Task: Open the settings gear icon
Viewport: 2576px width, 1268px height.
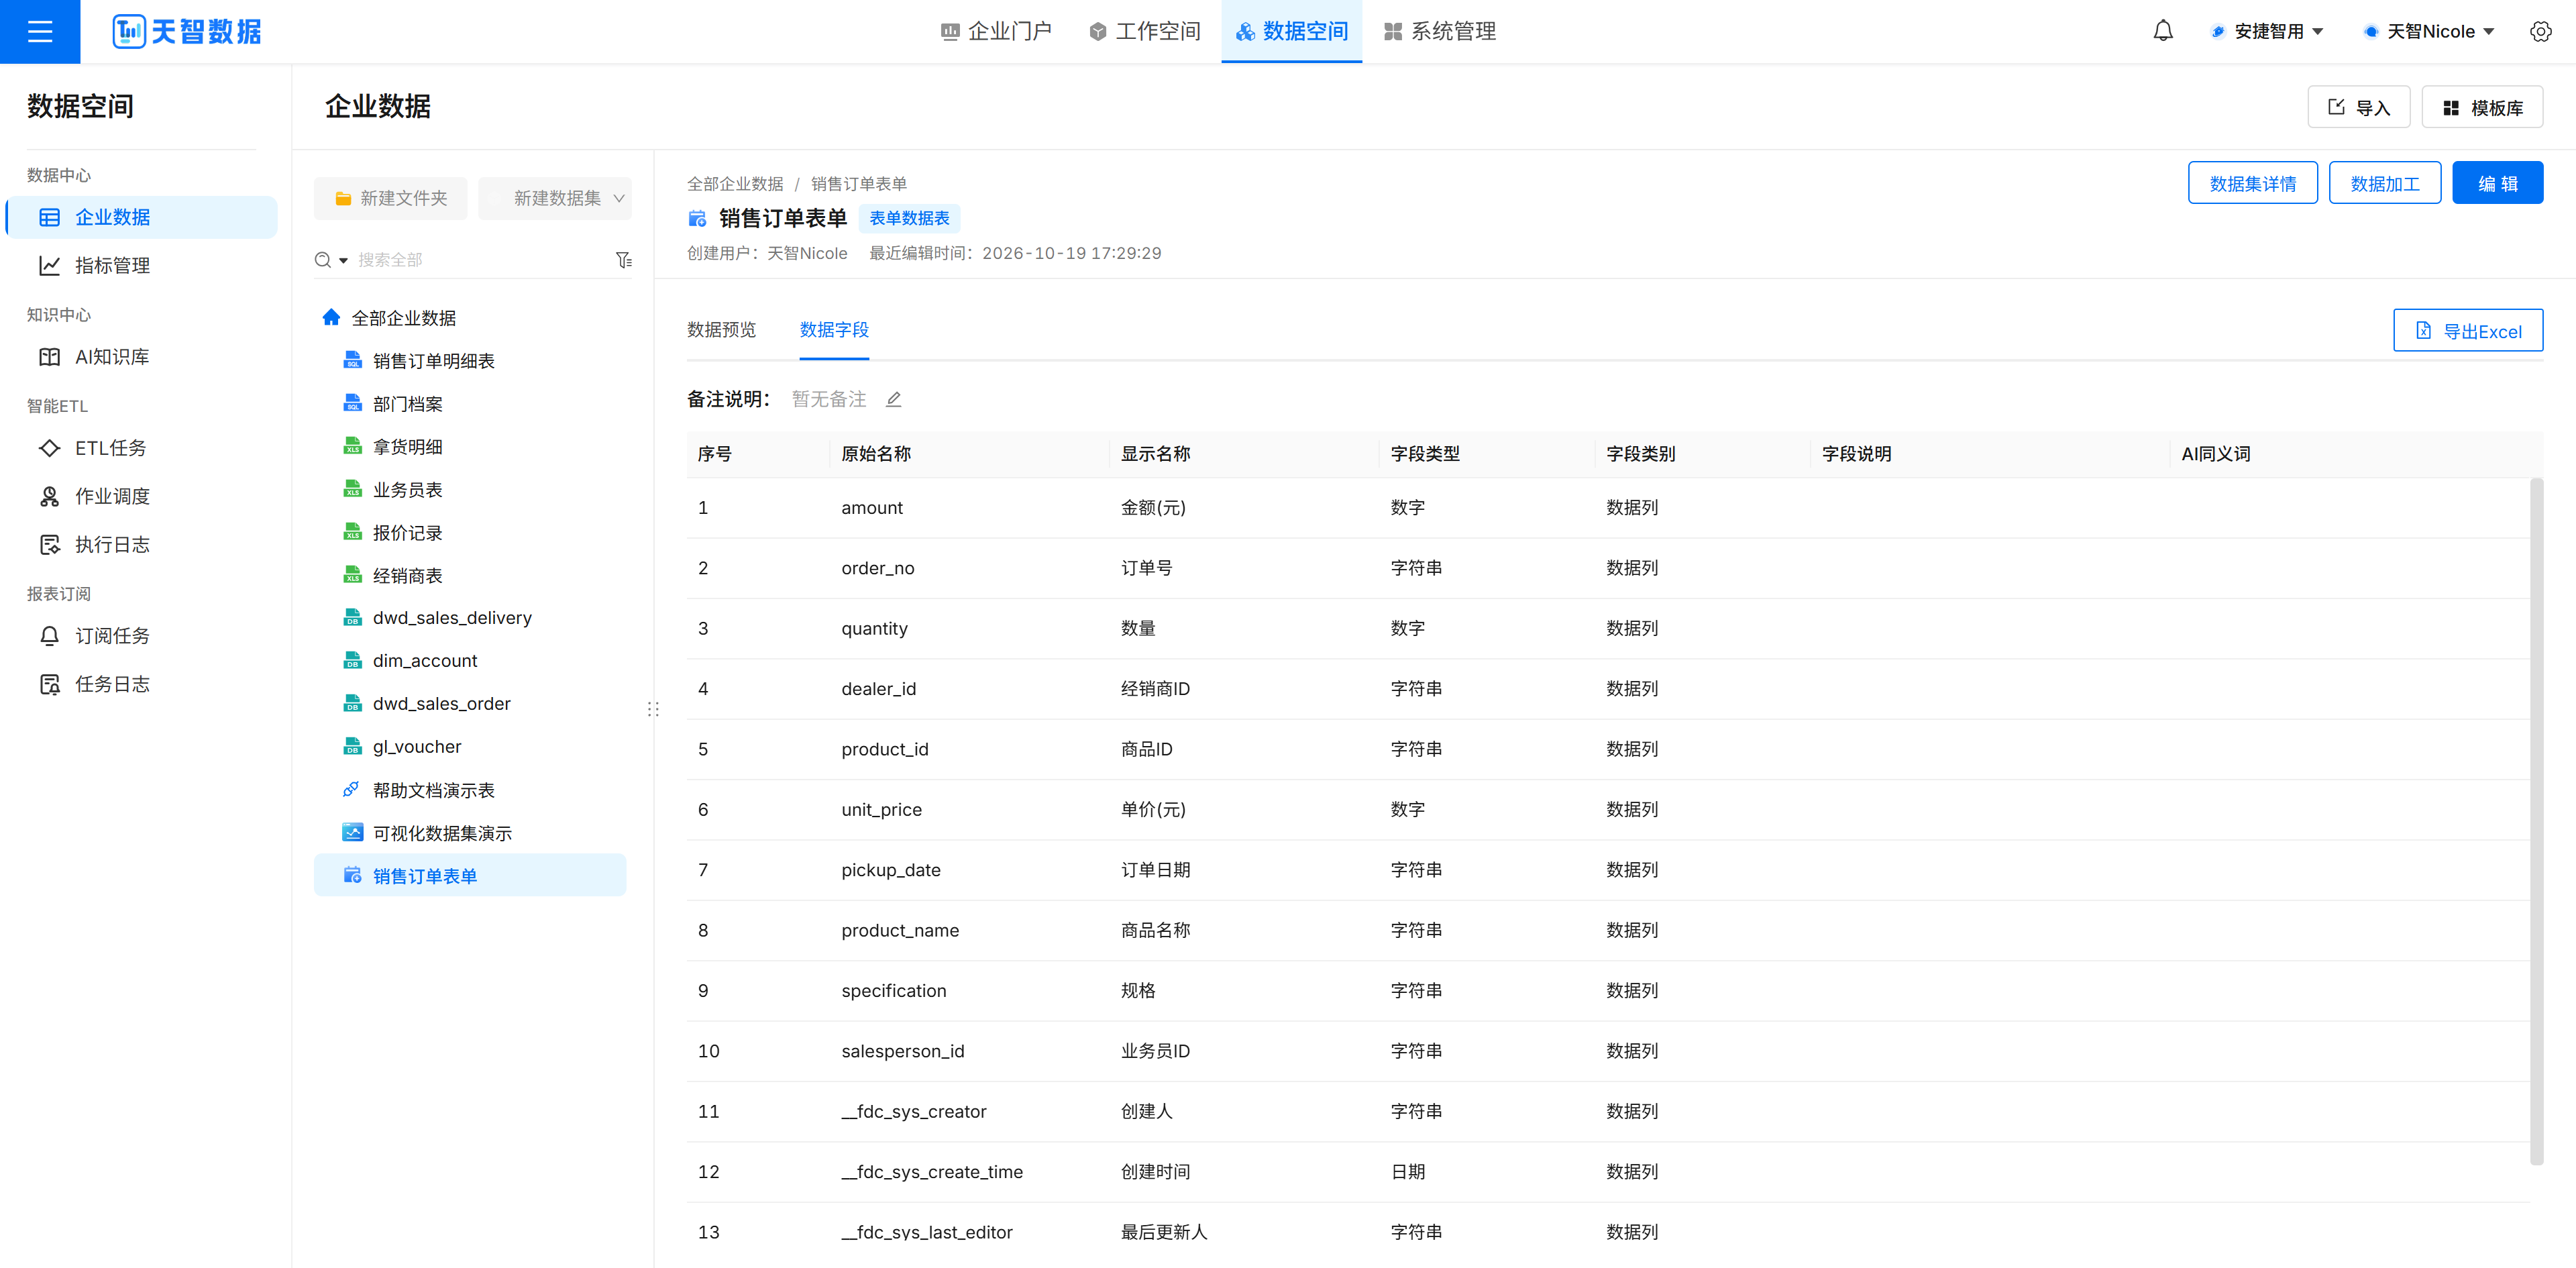Action: pyautogui.click(x=2540, y=31)
